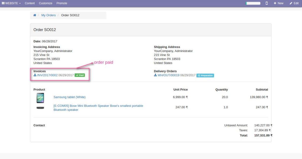Click the home icon in breadcrumb
Viewport: 302px width, 159px height.
35,15
